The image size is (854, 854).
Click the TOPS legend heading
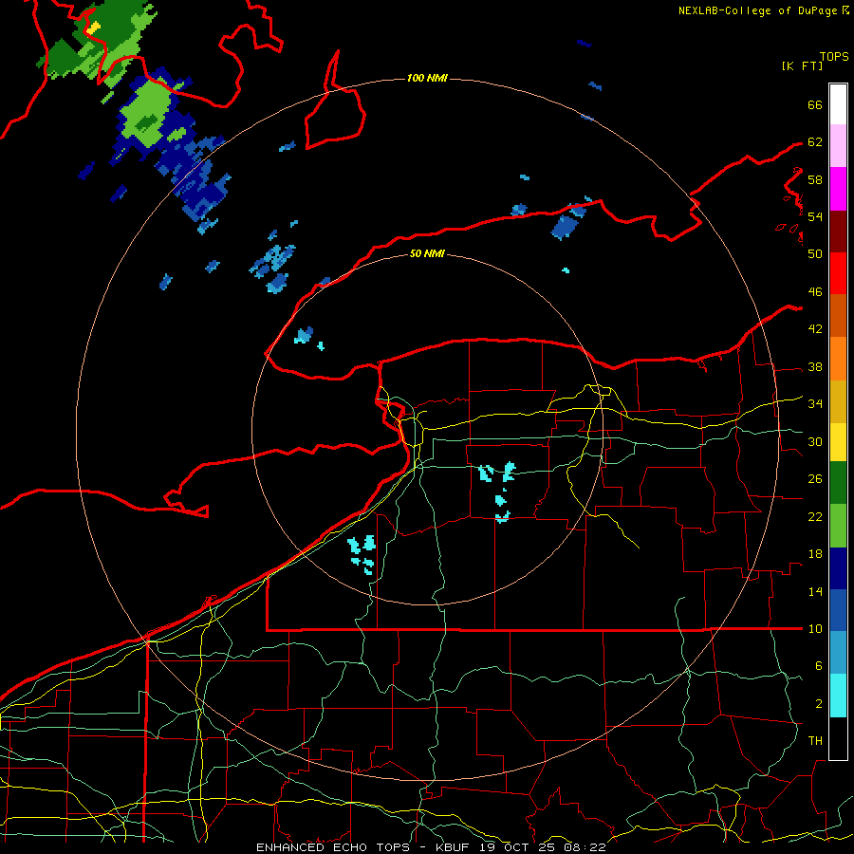point(834,57)
